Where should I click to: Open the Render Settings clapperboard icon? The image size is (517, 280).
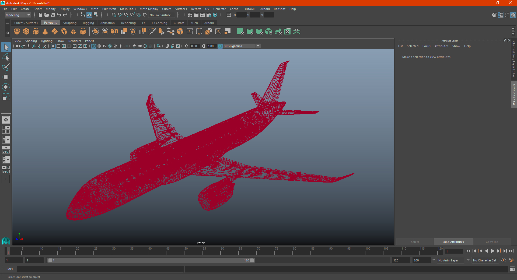(x=209, y=15)
